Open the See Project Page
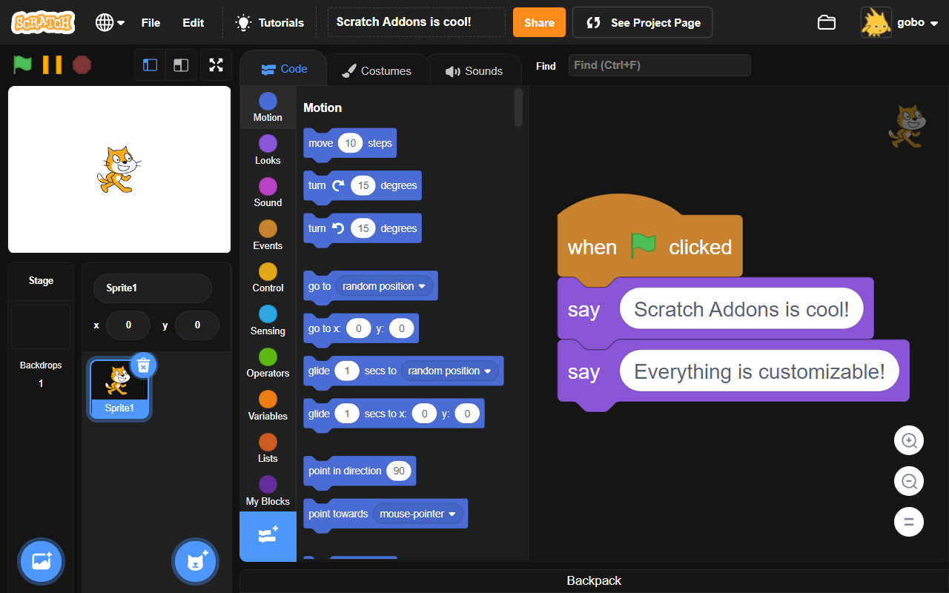 [642, 22]
